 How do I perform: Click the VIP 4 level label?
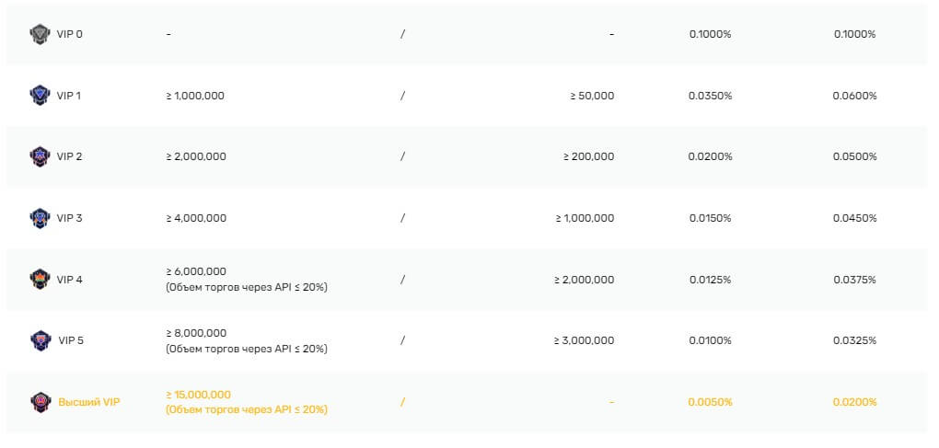(x=70, y=280)
